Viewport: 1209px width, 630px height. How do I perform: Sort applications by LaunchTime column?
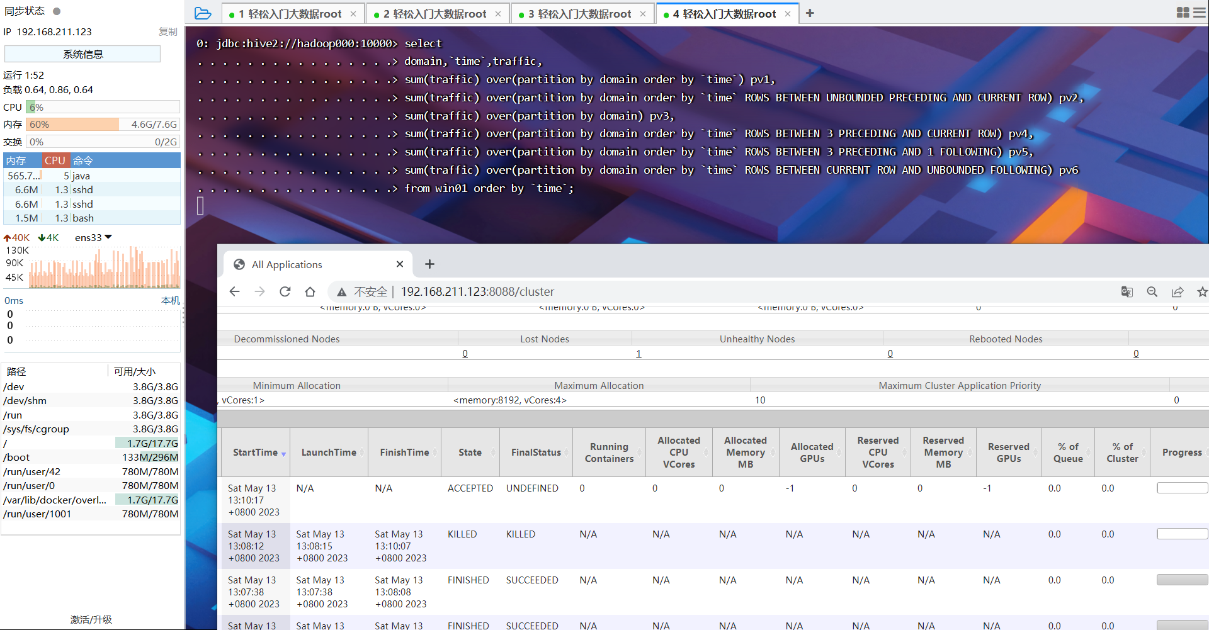pos(329,453)
